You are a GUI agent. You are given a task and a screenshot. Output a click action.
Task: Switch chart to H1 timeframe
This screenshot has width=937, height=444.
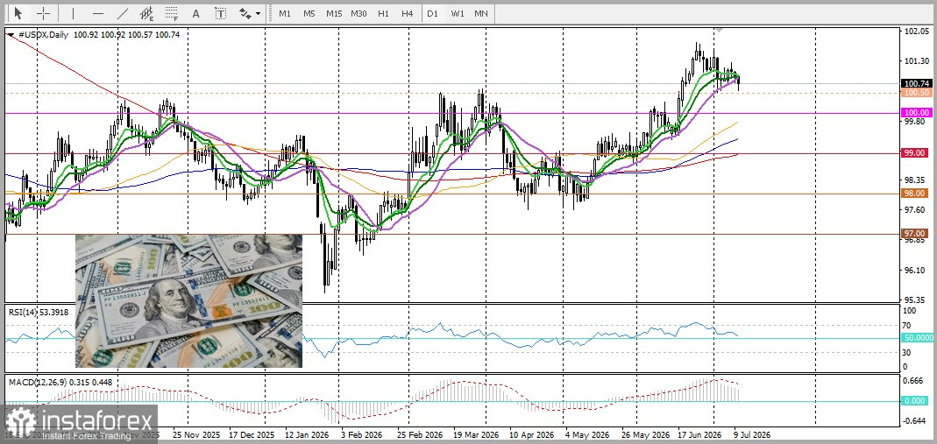(x=383, y=13)
